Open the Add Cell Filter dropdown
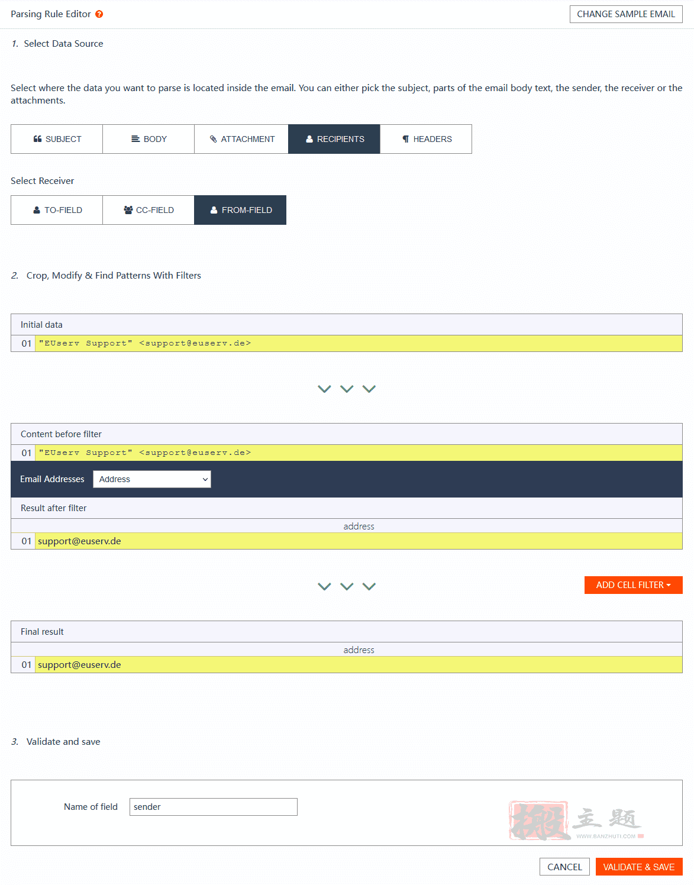694x885 pixels. (x=634, y=585)
